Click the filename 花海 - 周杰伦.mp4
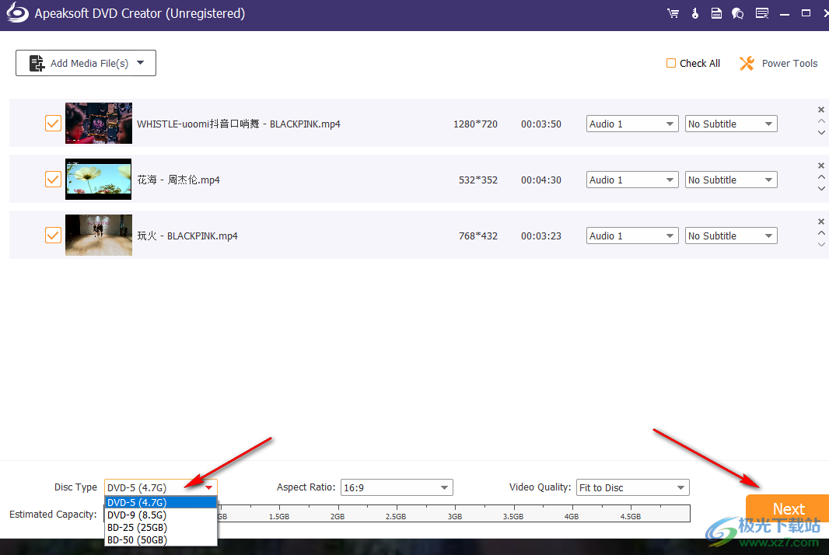829x555 pixels. [x=179, y=180]
